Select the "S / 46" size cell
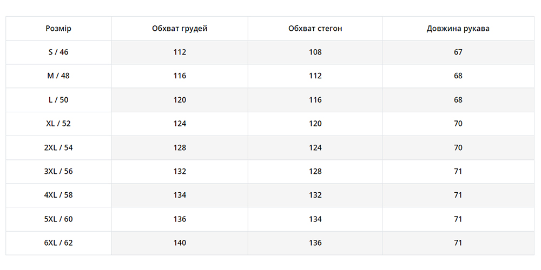 pos(58,52)
